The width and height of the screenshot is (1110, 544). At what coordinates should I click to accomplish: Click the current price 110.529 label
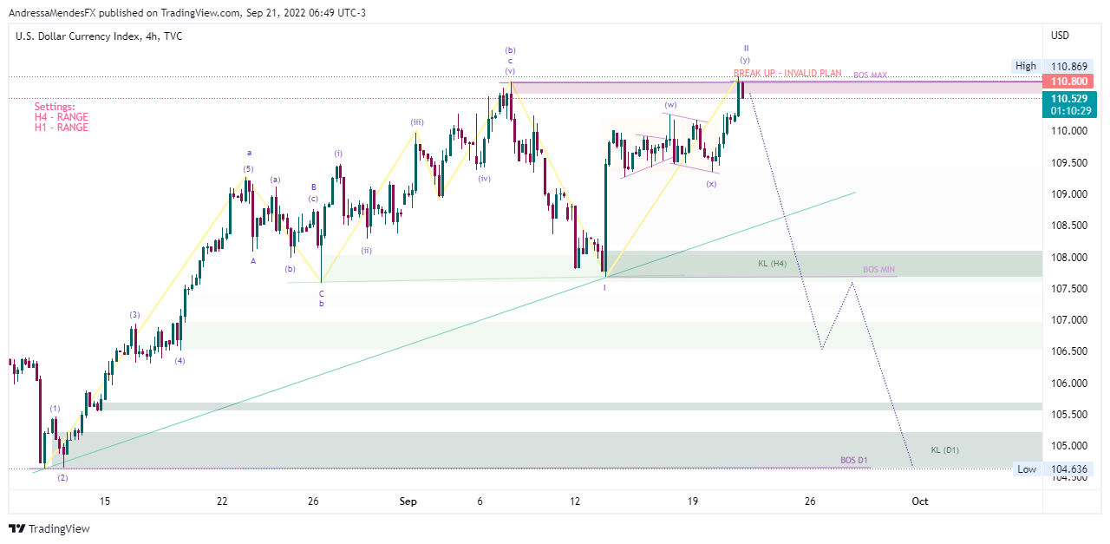[x=1070, y=99]
